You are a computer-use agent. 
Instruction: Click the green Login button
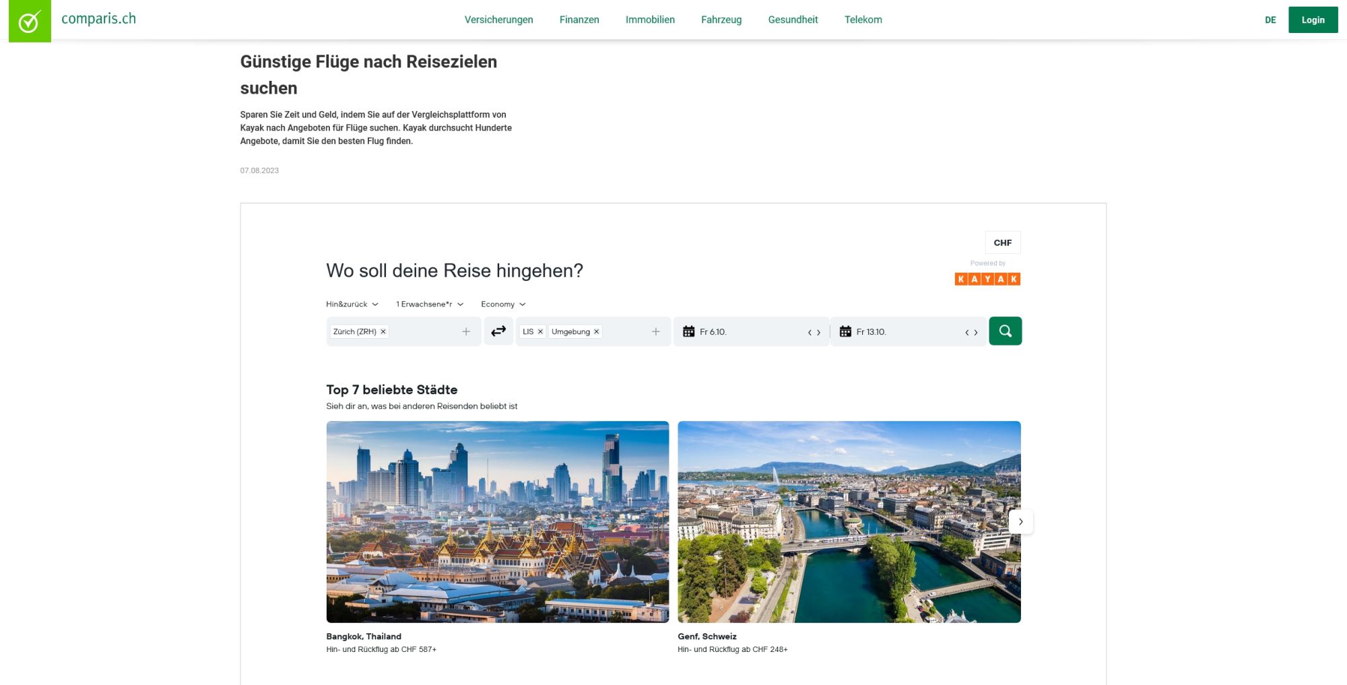click(1313, 20)
